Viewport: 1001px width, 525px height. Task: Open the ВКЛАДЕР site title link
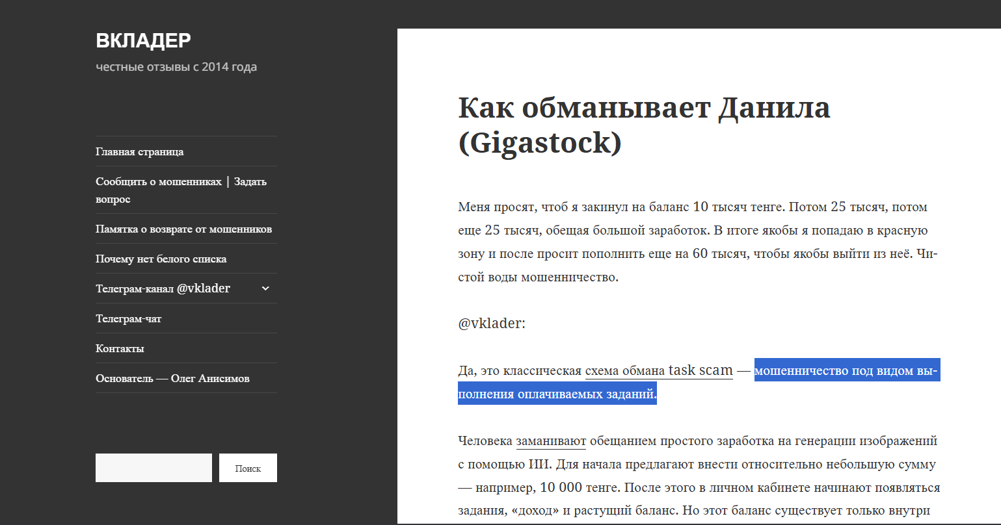[x=143, y=40]
